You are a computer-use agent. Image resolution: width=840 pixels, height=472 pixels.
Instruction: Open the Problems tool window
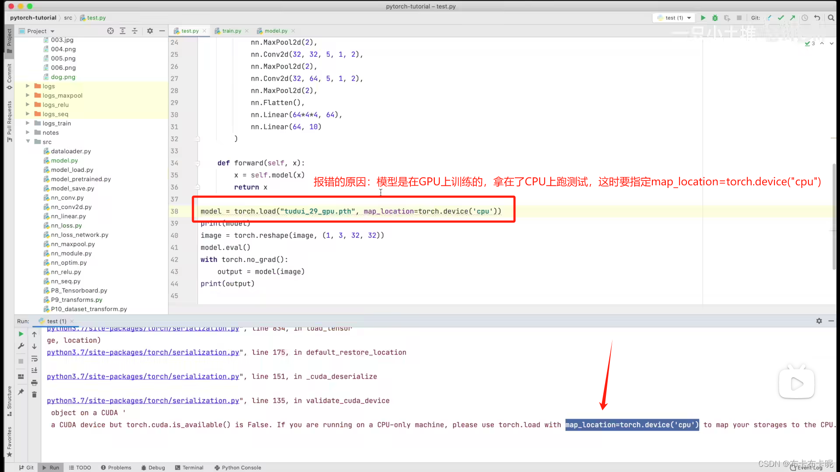116,467
